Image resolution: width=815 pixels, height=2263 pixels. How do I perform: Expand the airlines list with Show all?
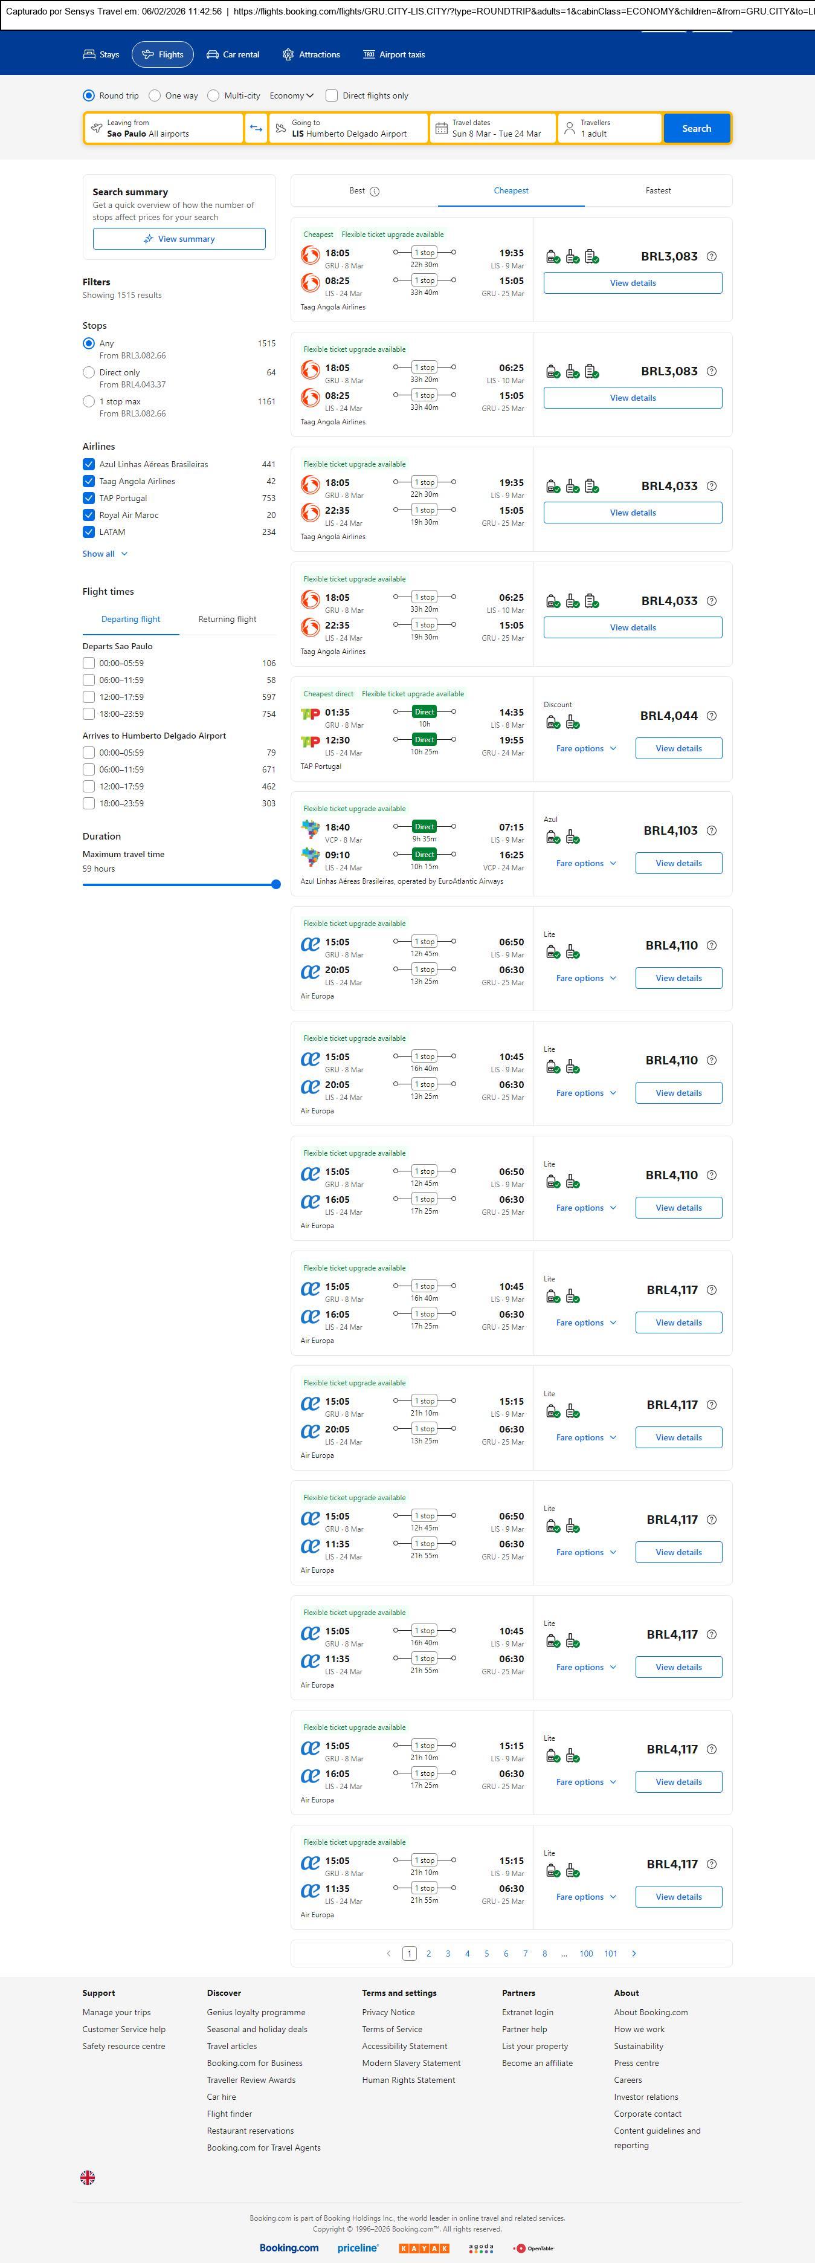pos(105,554)
